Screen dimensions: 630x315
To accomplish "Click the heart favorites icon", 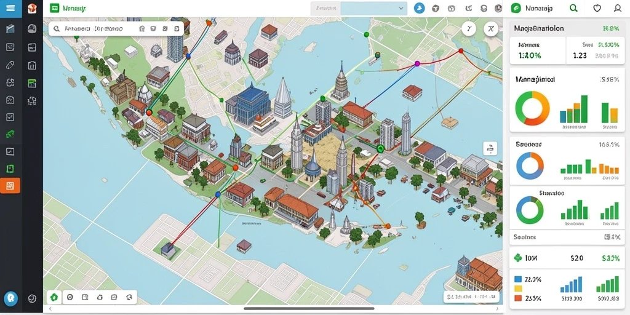I will click(597, 8).
